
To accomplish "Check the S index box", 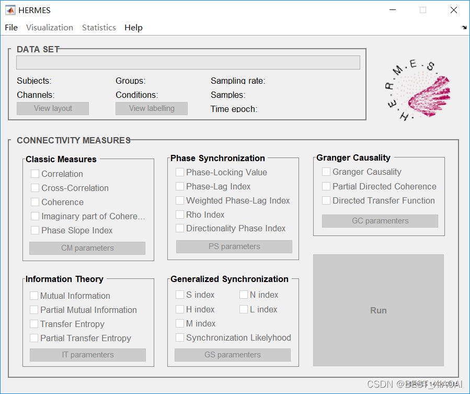I will point(179,295).
